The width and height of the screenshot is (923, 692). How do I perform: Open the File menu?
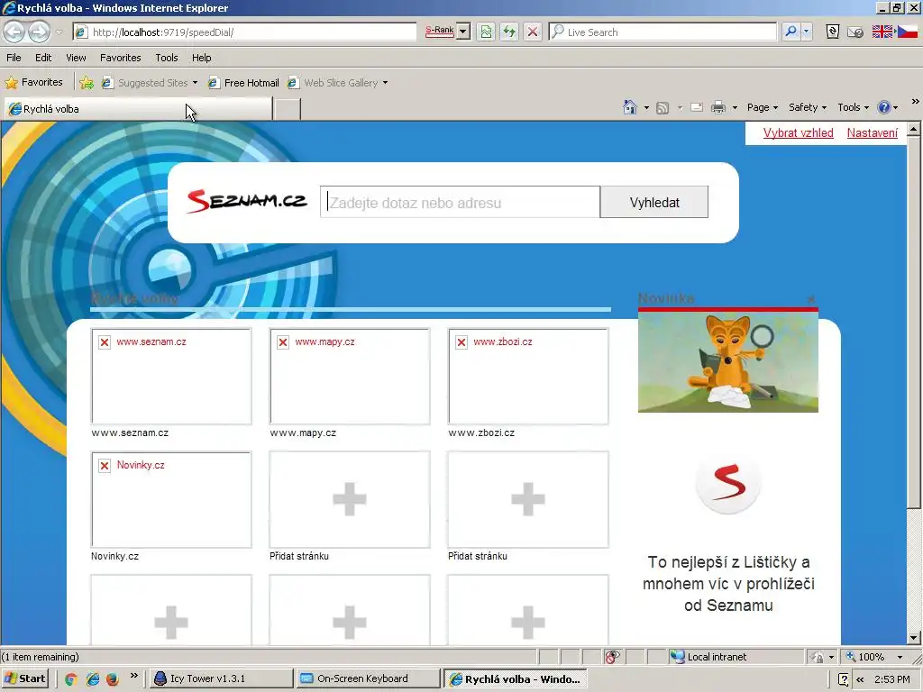(14, 58)
